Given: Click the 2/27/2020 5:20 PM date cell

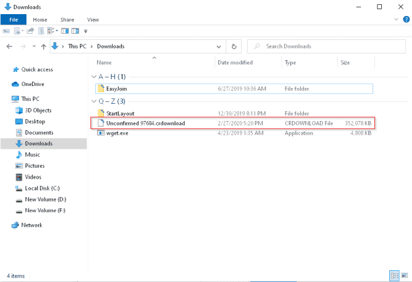Looking at the screenshot, I should coord(240,123).
